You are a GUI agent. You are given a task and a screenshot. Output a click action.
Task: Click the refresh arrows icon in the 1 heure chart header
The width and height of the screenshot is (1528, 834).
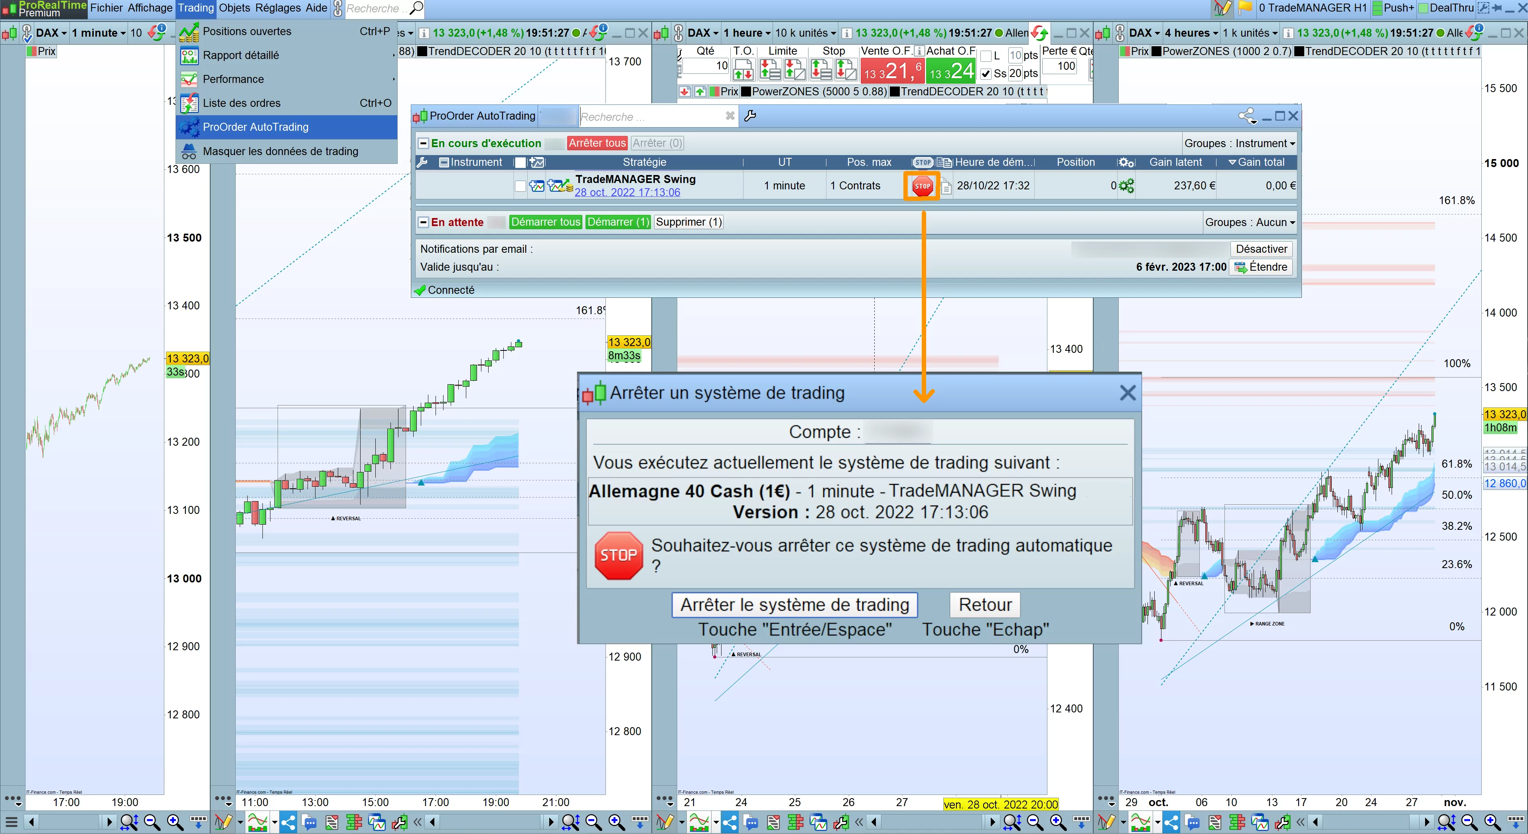pos(1039,33)
